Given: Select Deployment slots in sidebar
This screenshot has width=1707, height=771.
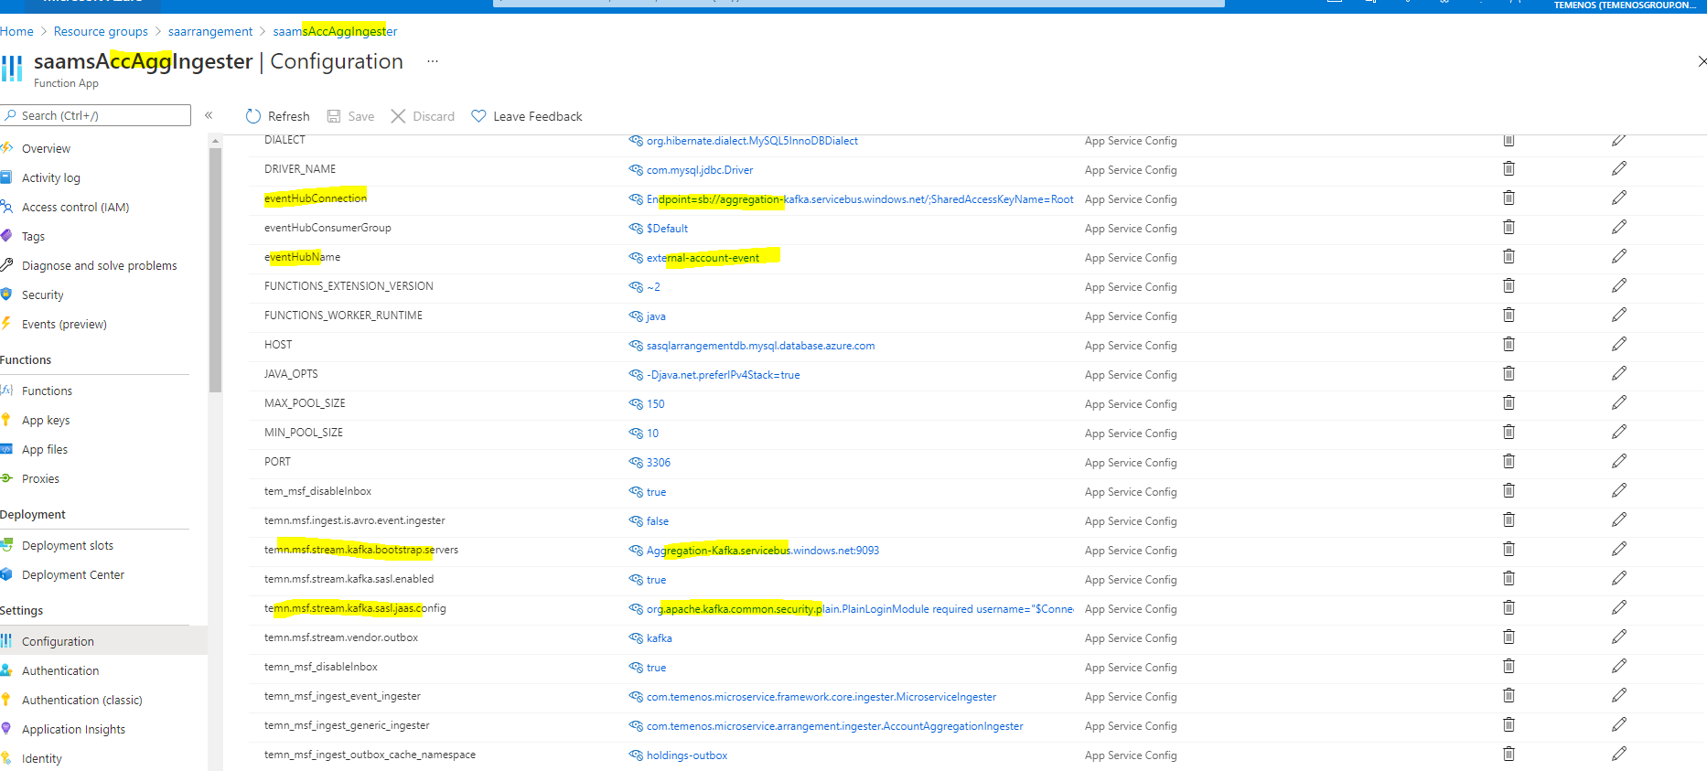Looking at the screenshot, I should pos(68,545).
